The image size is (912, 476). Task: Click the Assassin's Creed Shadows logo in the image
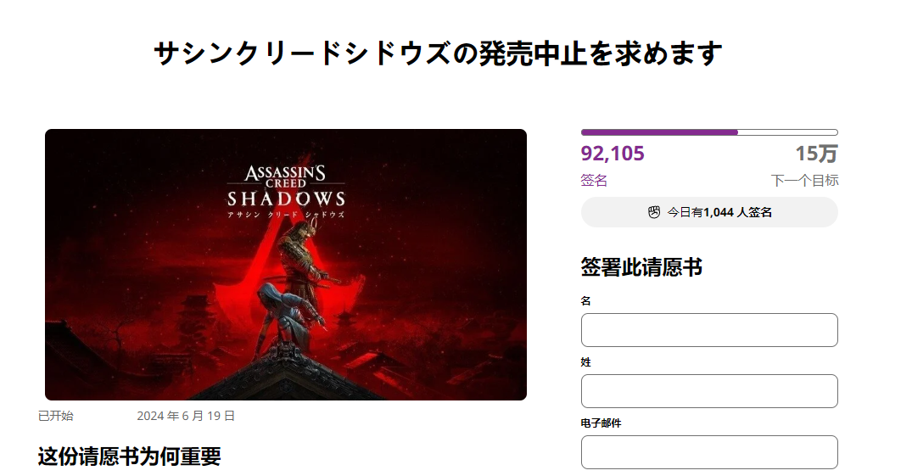286,192
